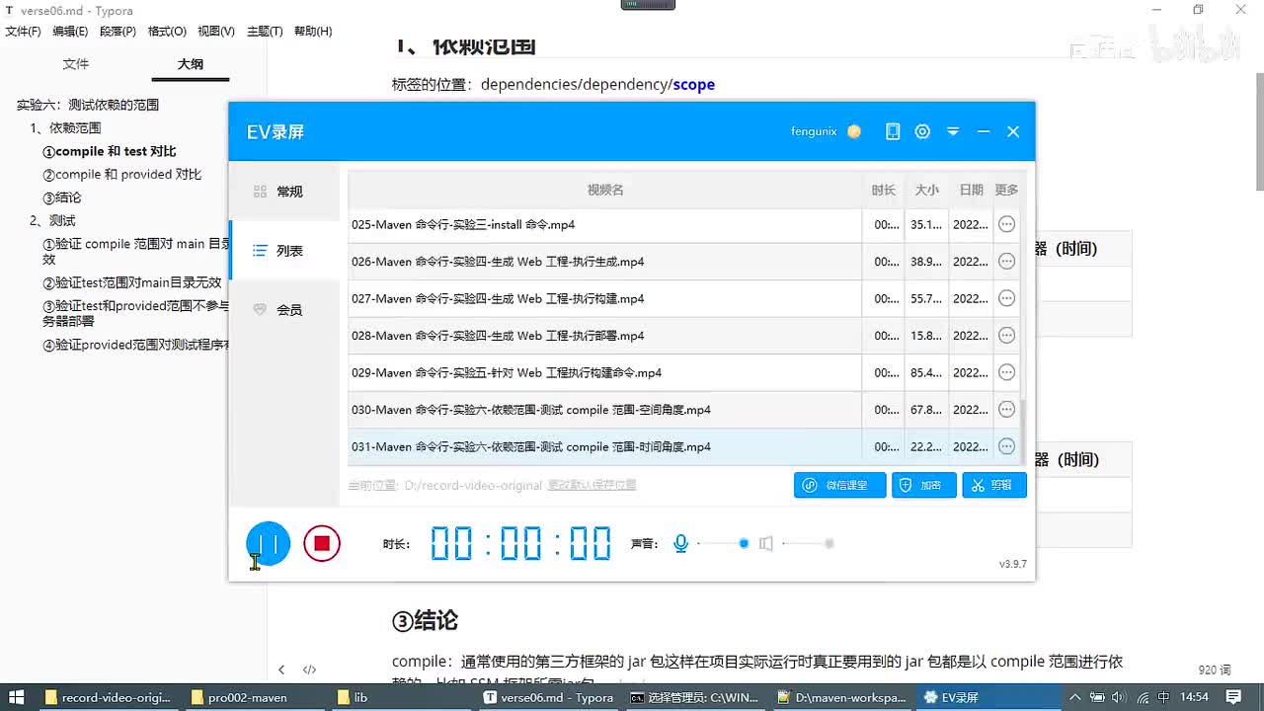This screenshot has height=711, width=1264.
Task: Open Typora 主题(T) menu
Action: click(x=265, y=32)
